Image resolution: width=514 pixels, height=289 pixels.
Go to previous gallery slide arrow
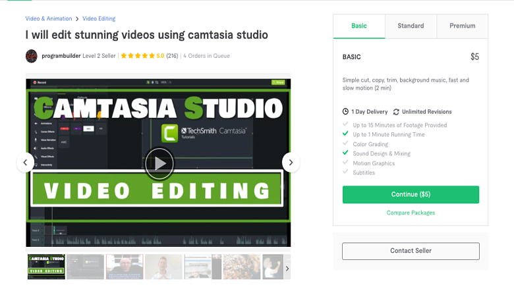(x=25, y=163)
